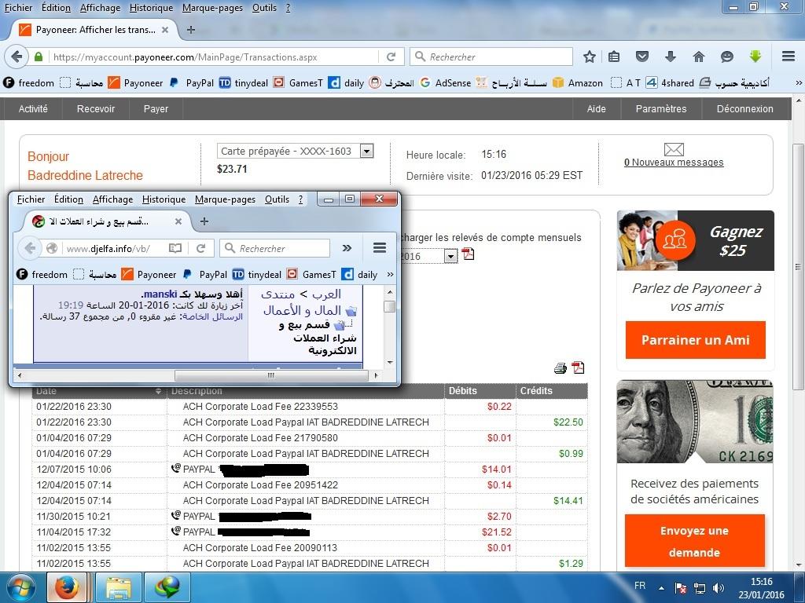Open the Carte prépayée XXXX-1603 dropdown
This screenshot has width=805, height=603.
click(x=296, y=151)
